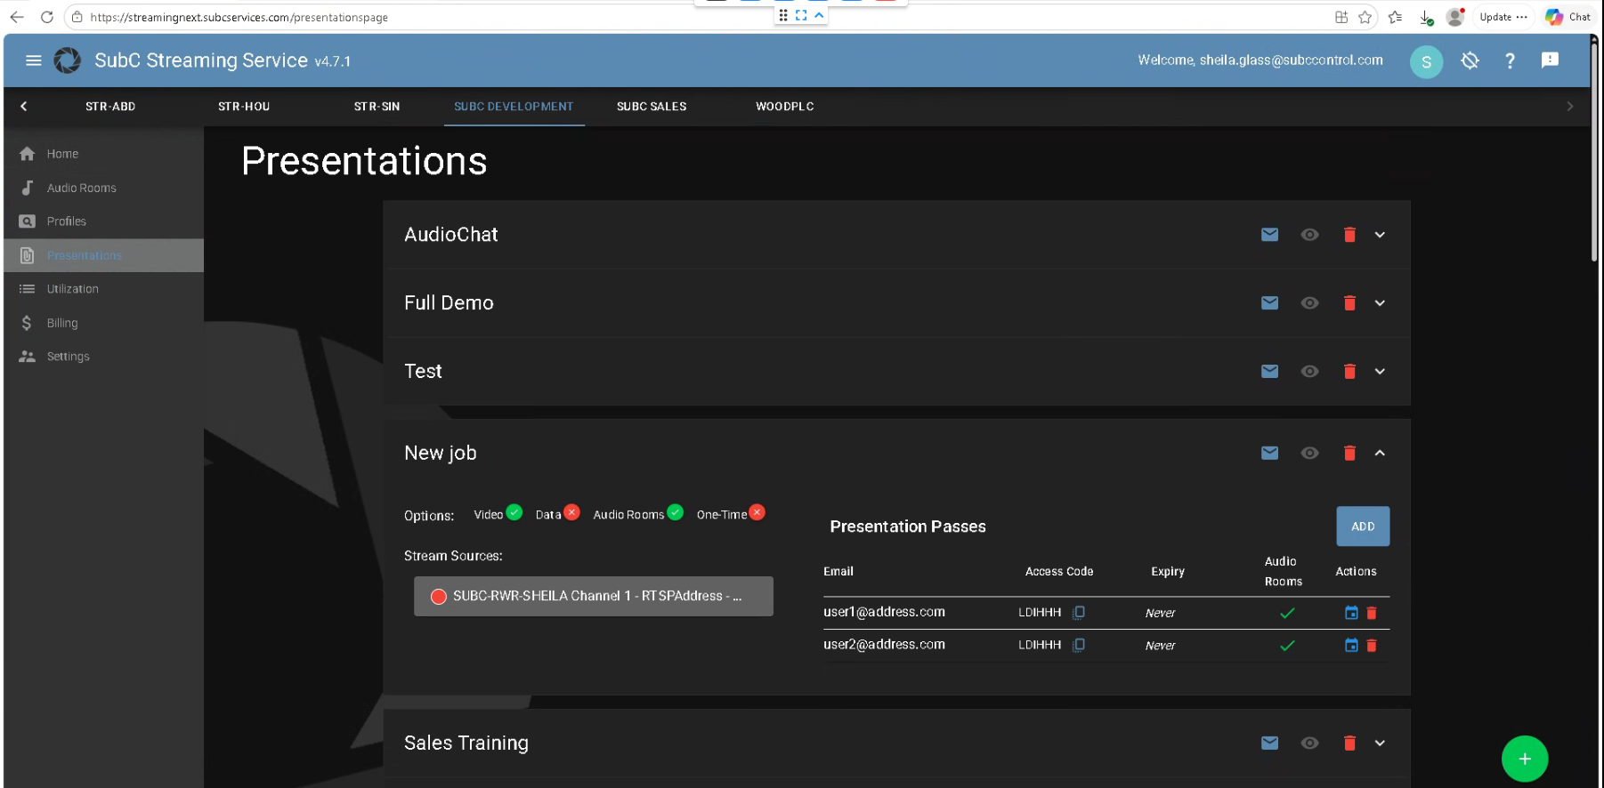Screen dimensions: 1604x788
Task: Click the browser address bar URL
Action: 239,17
